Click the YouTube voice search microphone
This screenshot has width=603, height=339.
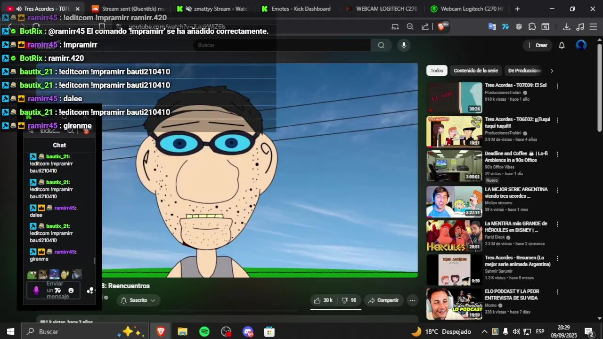tap(403, 45)
